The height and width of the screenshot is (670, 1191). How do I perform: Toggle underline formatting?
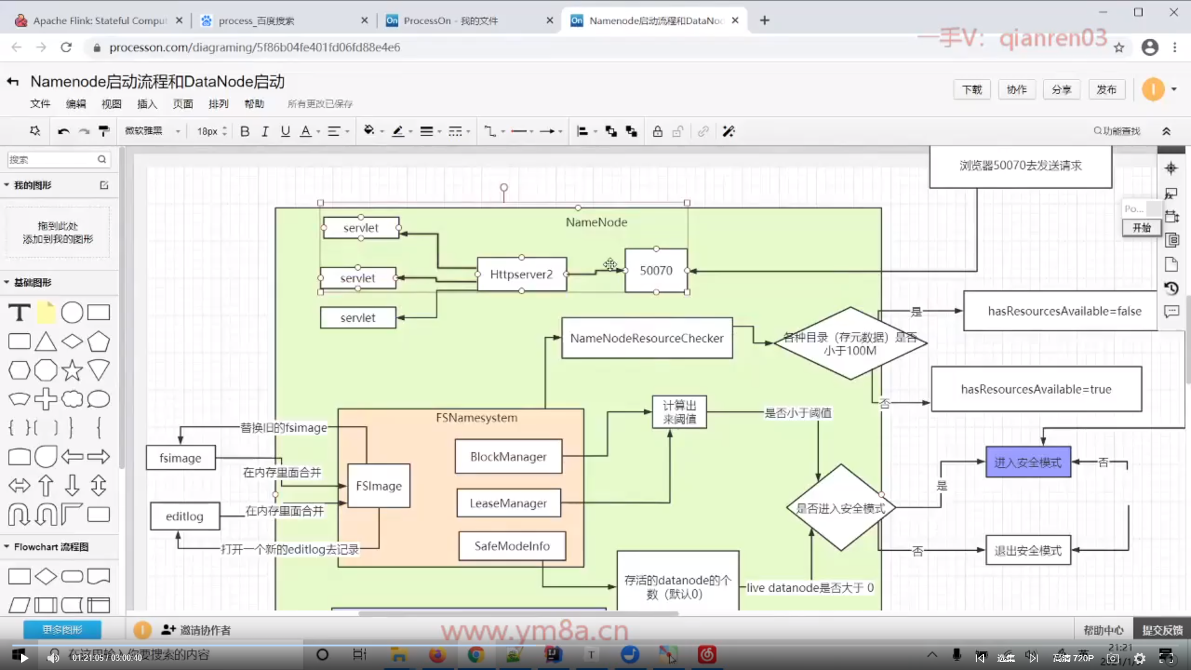(285, 132)
